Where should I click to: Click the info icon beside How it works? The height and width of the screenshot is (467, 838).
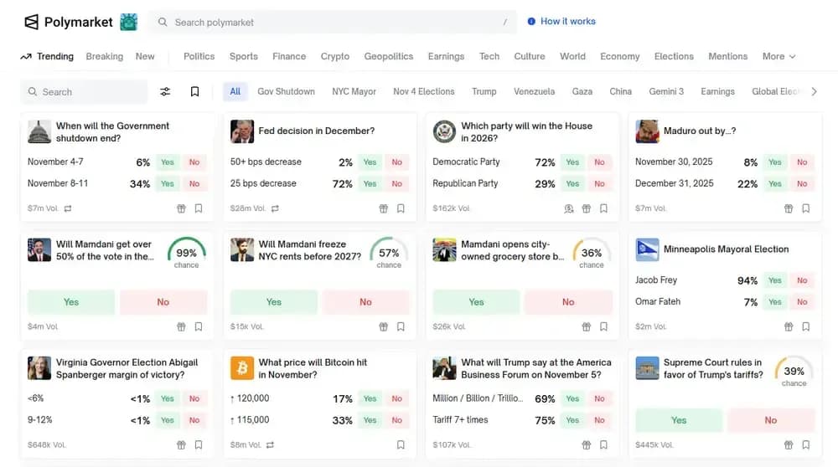pyautogui.click(x=531, y=22)
